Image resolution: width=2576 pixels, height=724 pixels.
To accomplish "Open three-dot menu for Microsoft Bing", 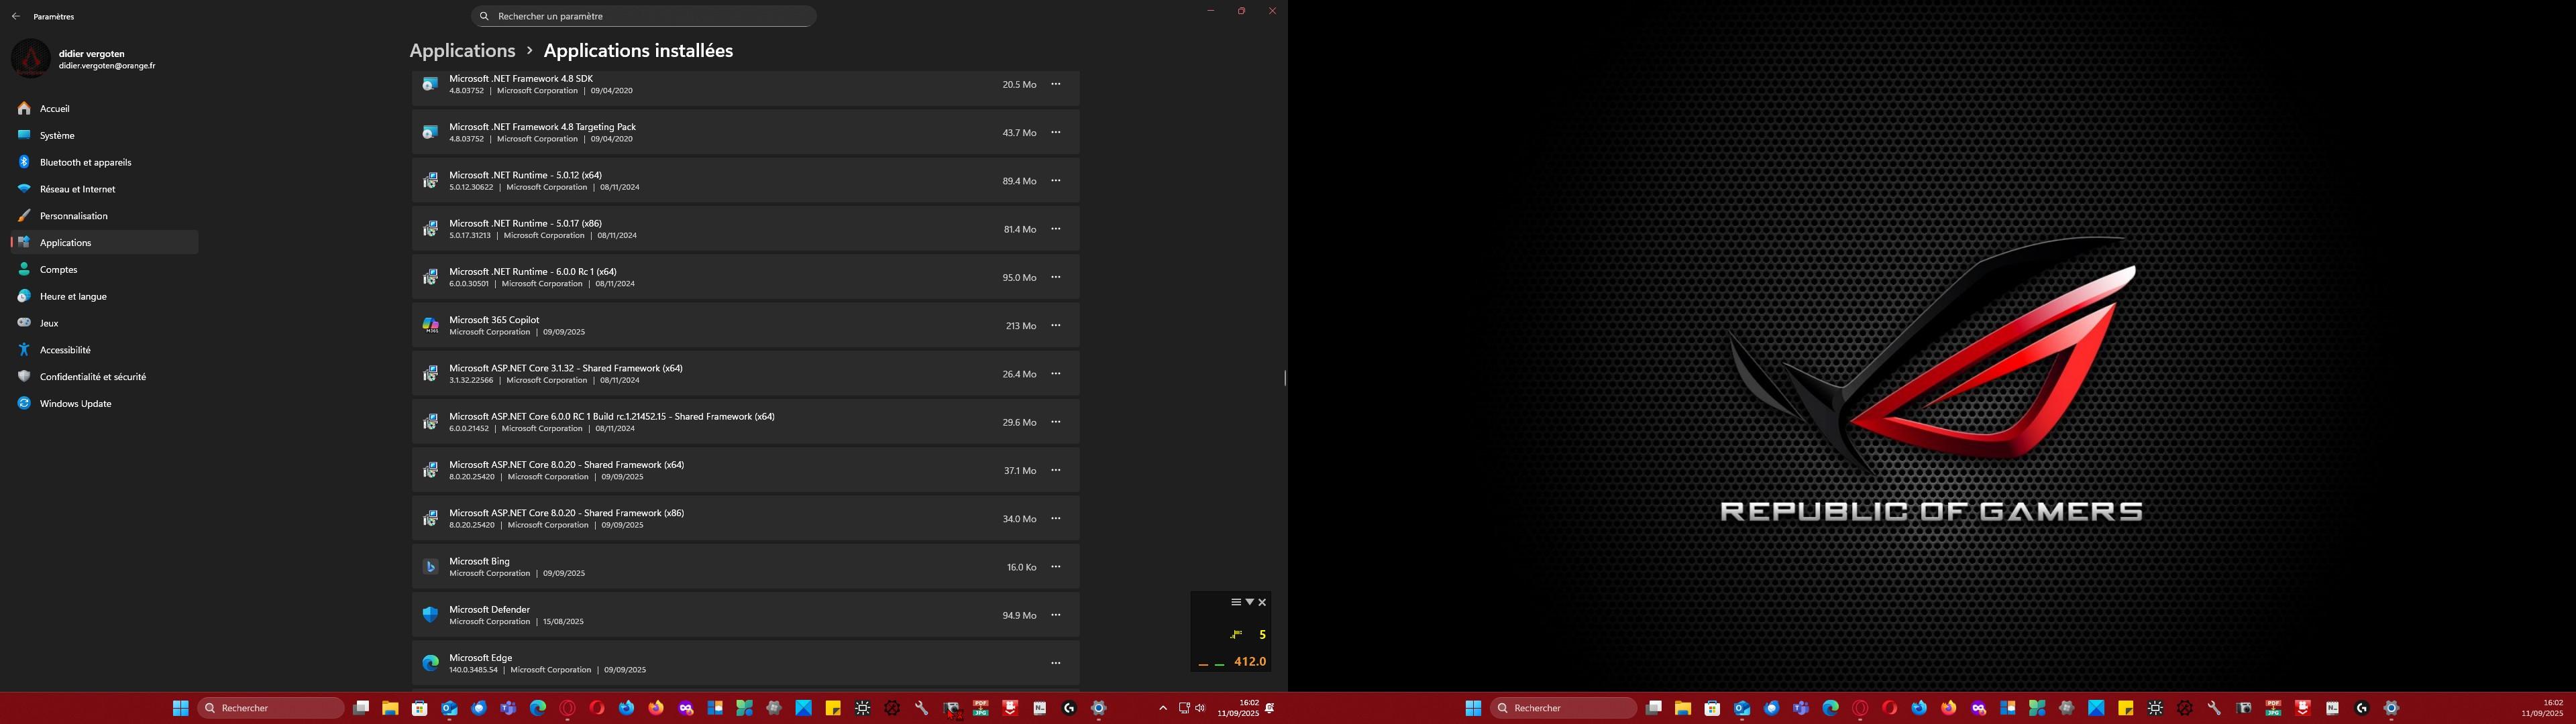I will tap(1055, 567).
